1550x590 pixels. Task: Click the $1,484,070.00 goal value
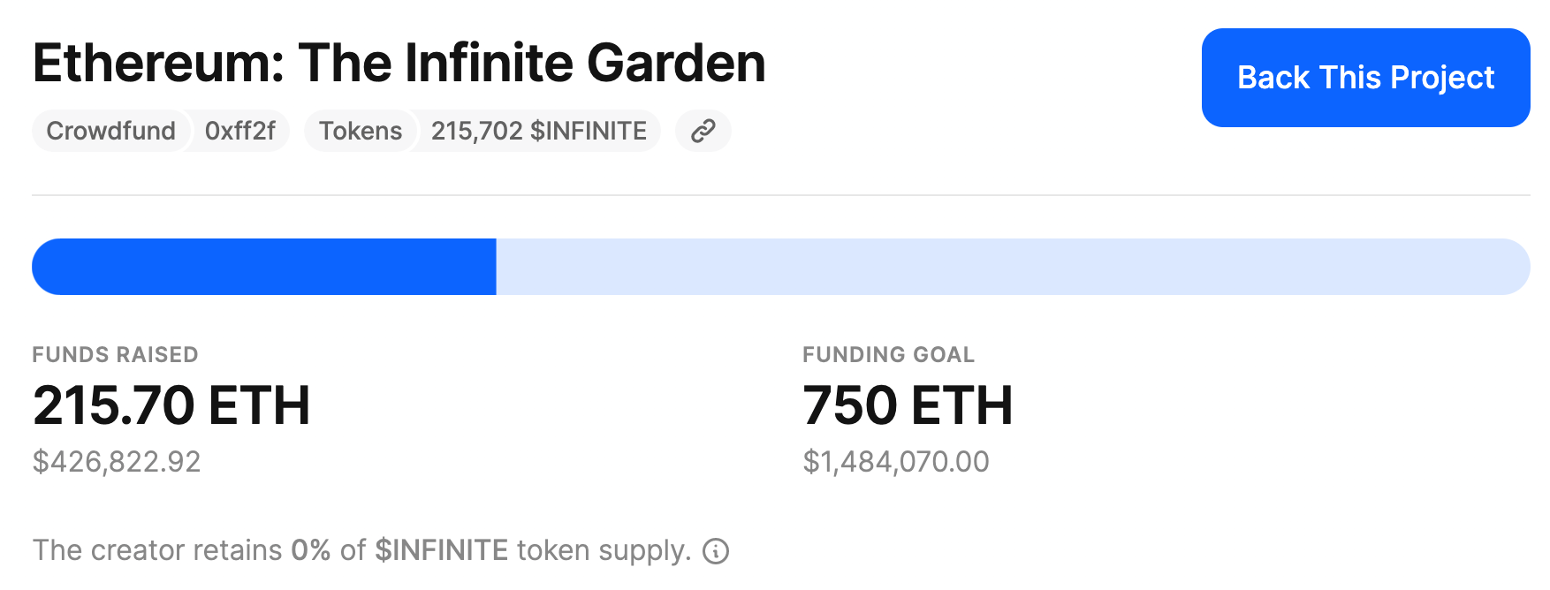tap(895, 460)
